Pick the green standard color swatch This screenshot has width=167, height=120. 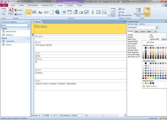(155, 78)
